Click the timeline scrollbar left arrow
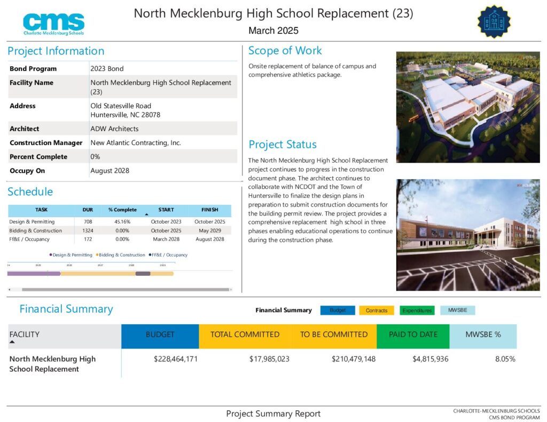Screen dimensions: 547x422 pos(10,290)
